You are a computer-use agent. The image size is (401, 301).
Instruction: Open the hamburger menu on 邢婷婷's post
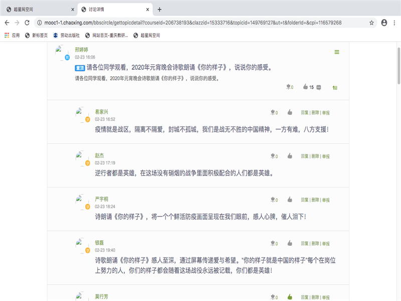coord(337,52)
